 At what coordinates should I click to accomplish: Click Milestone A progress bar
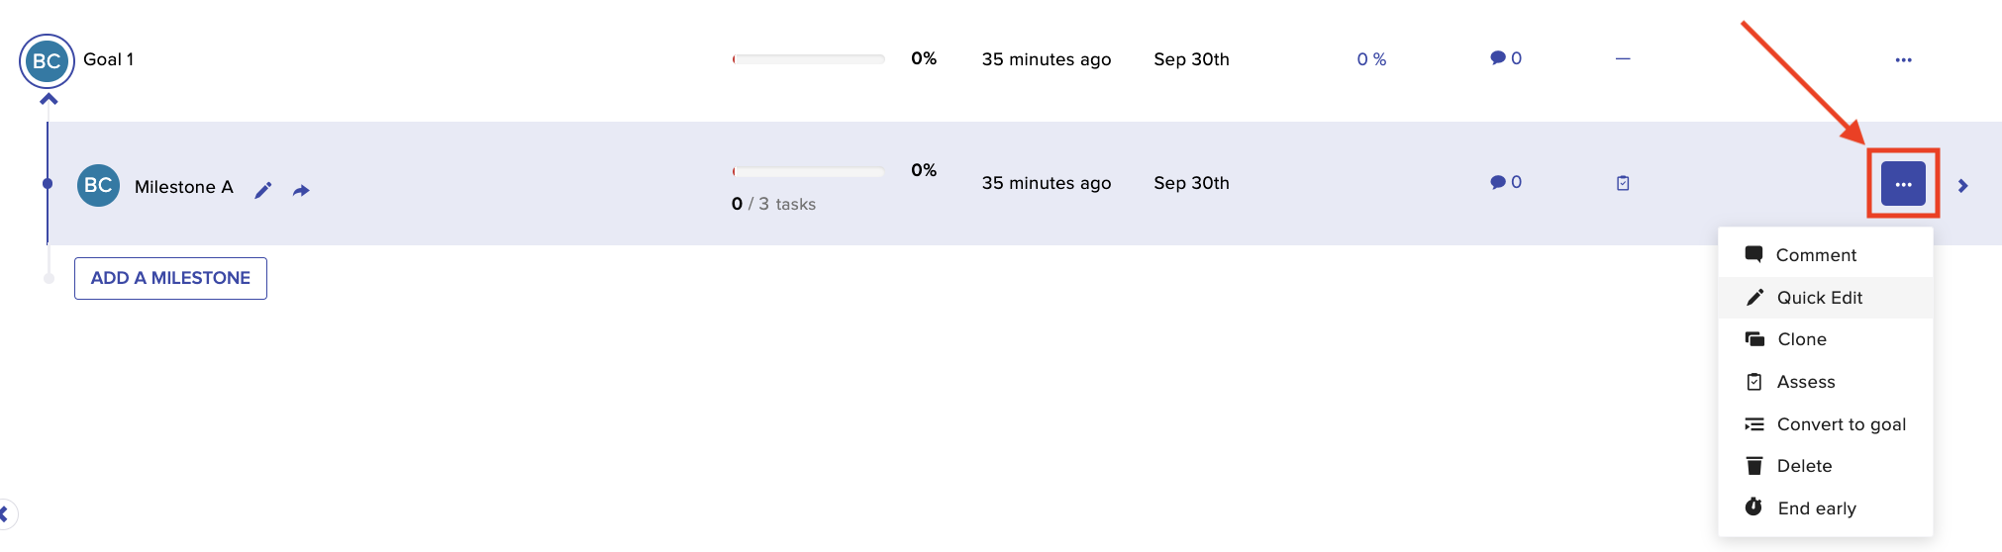coord(808,171)
